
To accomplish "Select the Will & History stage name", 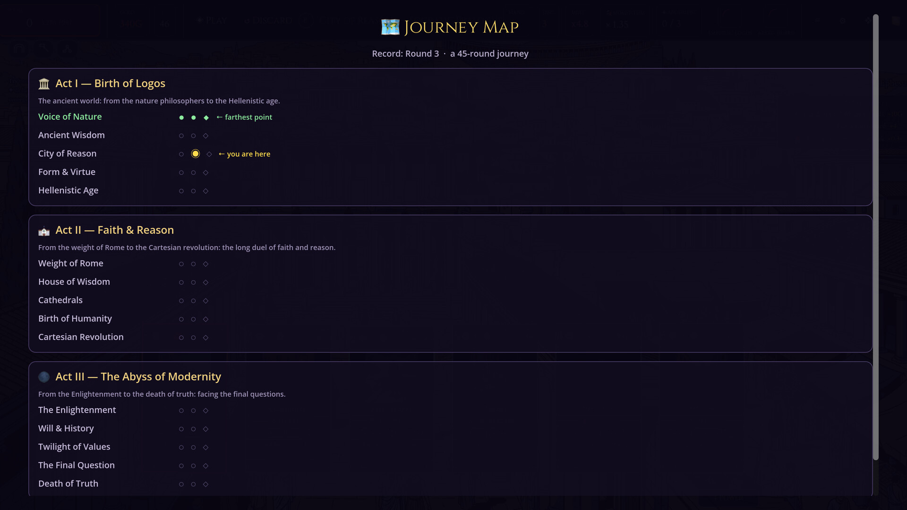I will pos(66,428).
